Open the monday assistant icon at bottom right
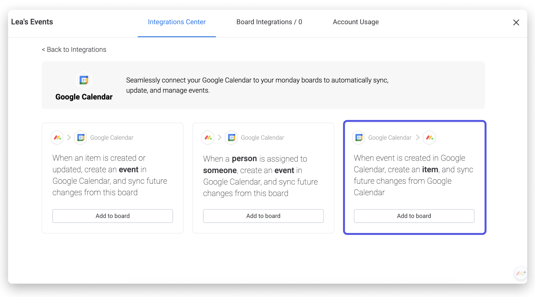The height and width of the screenshot is (297, 535). pyautogui.click(x=521, y=273)
